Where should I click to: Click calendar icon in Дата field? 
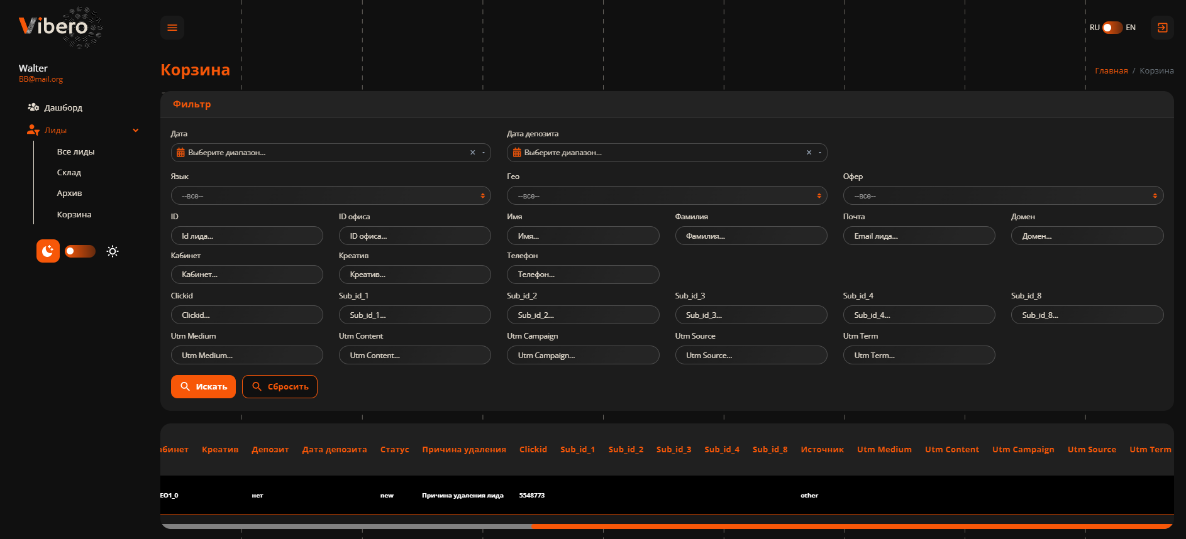pos(180,153)
